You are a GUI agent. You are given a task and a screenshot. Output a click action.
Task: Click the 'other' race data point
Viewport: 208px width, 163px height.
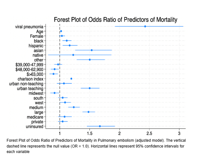pos(90,60)
